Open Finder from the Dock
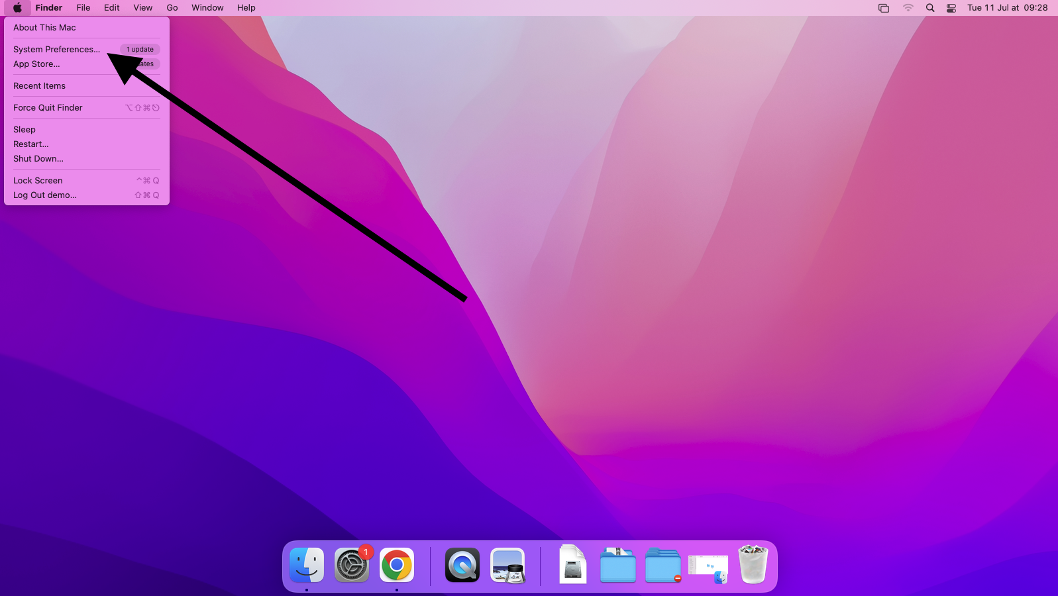 [307, 566]
